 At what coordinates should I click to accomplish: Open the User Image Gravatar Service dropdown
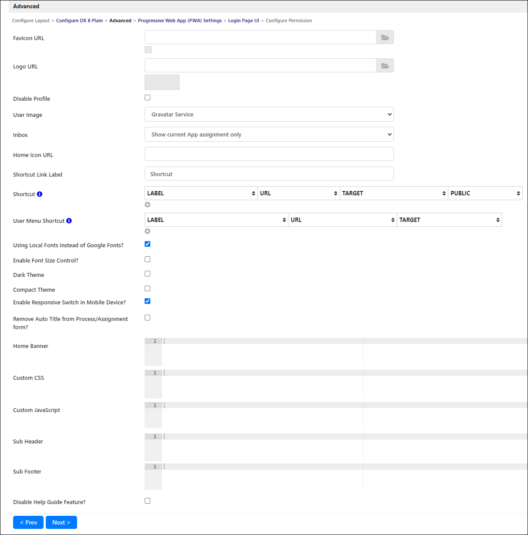click(x=269, y=114)
